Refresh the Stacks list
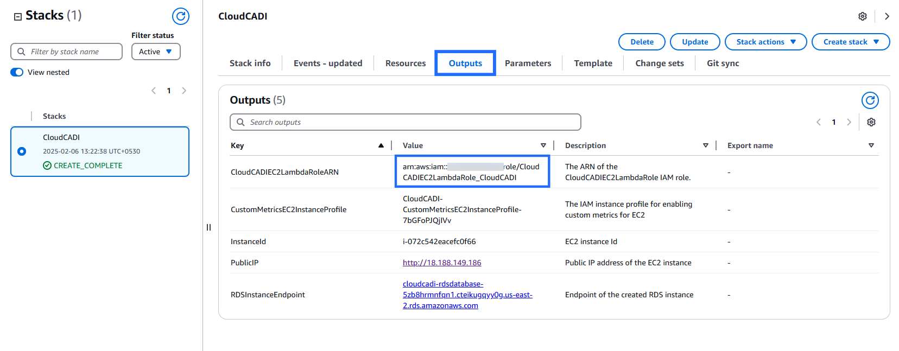899x351 pixels. (181, 16)
